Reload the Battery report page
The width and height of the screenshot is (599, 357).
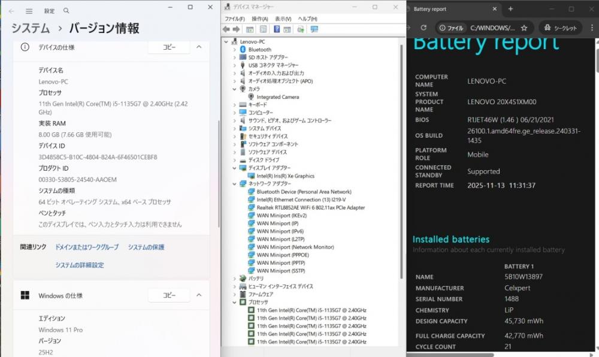[x=423, y=28]
